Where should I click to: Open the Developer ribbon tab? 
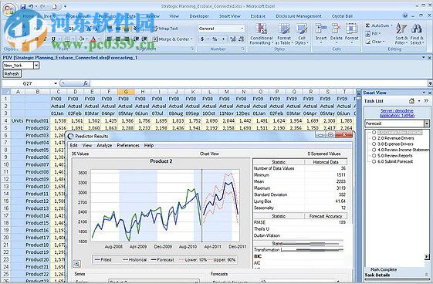coord(199,16)
